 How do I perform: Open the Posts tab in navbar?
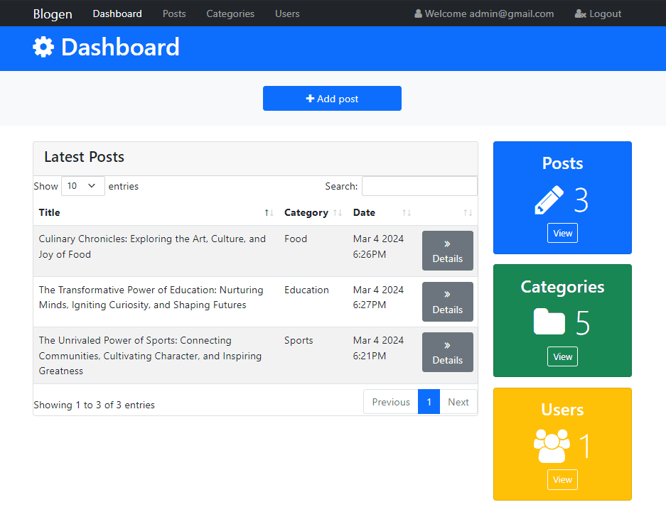174,13
